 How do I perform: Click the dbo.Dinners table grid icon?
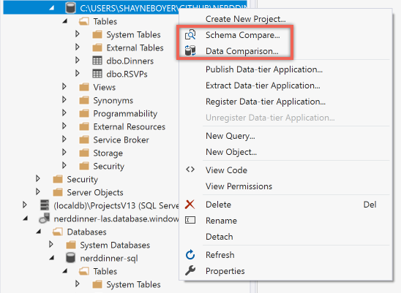pos(97,61)
